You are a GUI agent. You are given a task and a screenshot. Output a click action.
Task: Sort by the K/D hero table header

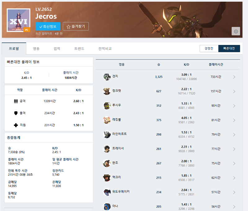[x=187, y=64]
